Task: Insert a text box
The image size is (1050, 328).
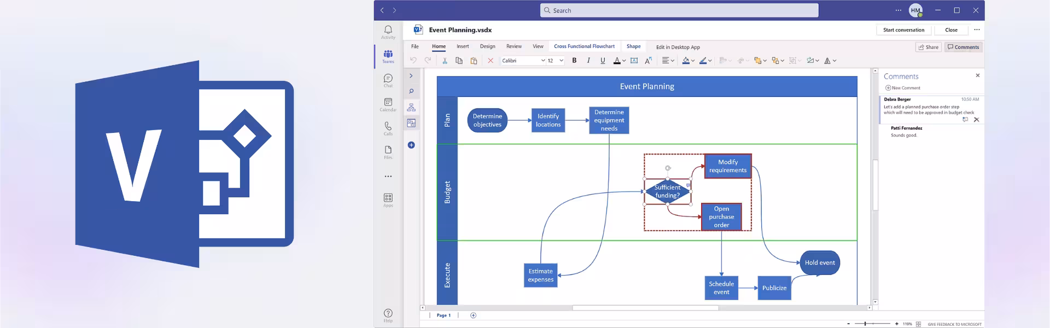Action: pos(634,61)
